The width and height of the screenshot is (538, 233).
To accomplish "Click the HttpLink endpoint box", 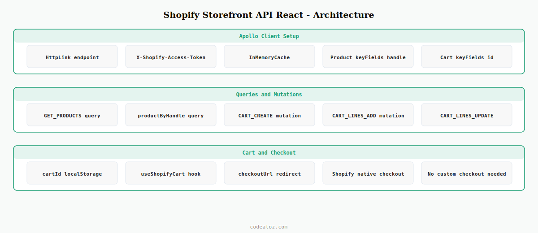I will [x=72, y=56].
